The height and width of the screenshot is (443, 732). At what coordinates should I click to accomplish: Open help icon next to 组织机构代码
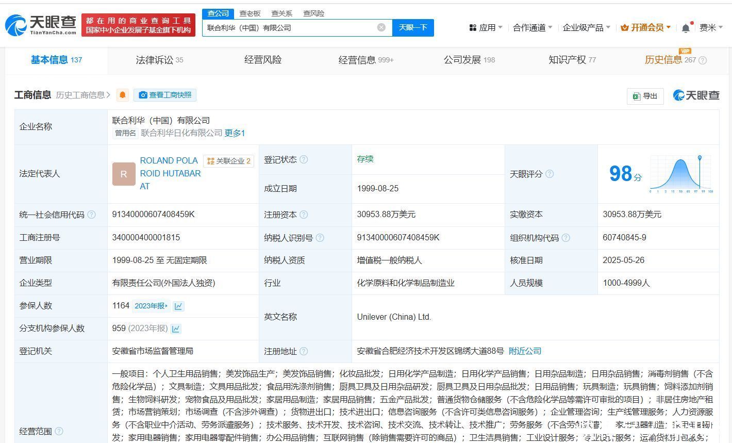click(565, 238)
